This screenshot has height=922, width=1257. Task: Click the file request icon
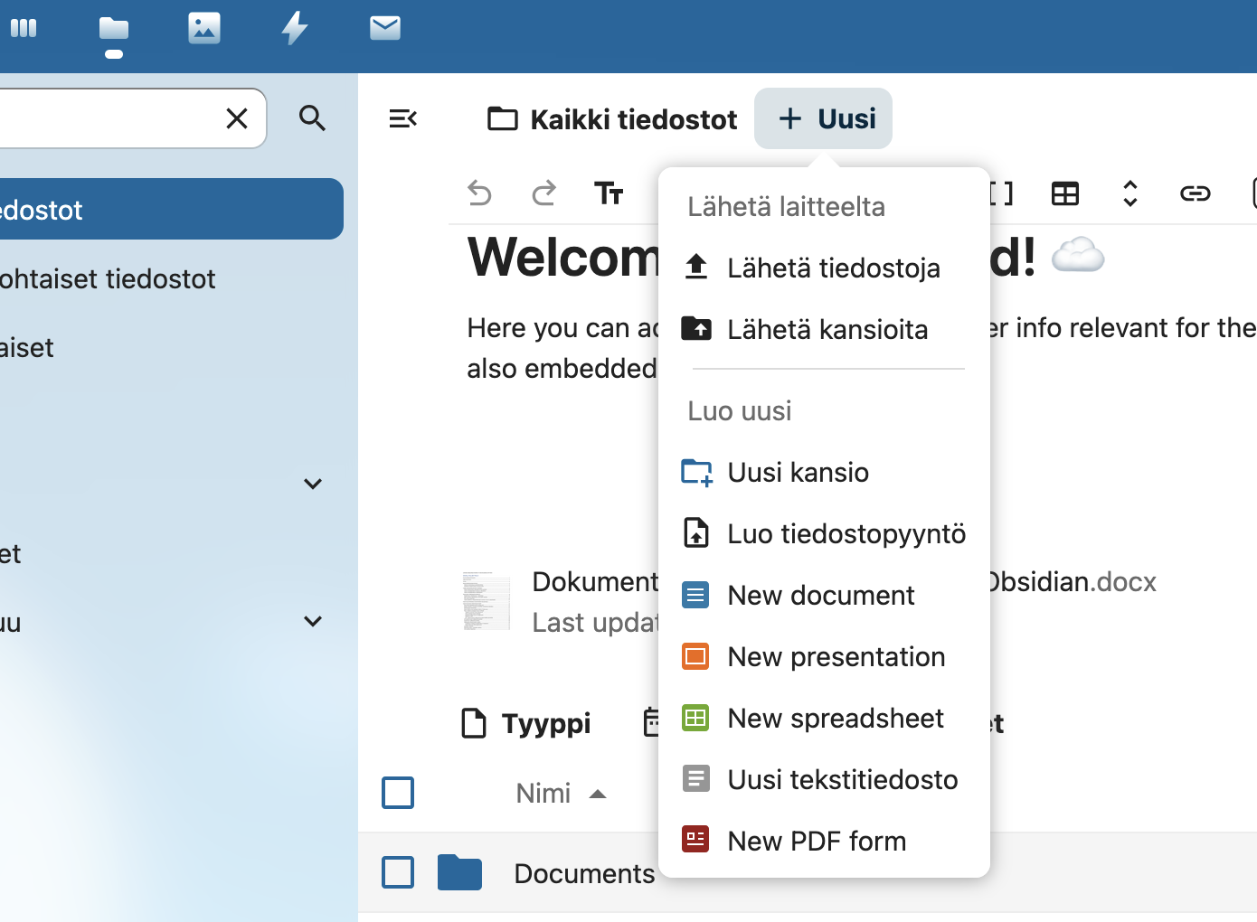tap(696, 533)
